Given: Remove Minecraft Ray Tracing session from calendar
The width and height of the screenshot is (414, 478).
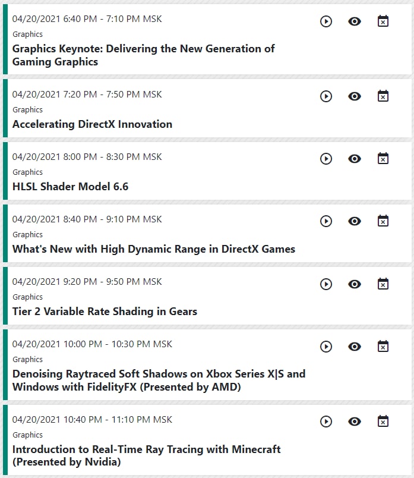Looking at the screenshot, I should click(x=383, y=422).
